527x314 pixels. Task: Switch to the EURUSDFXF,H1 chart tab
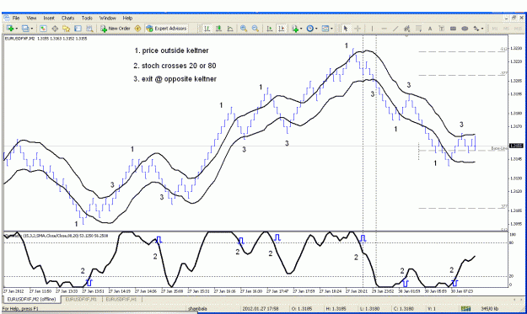121,299
